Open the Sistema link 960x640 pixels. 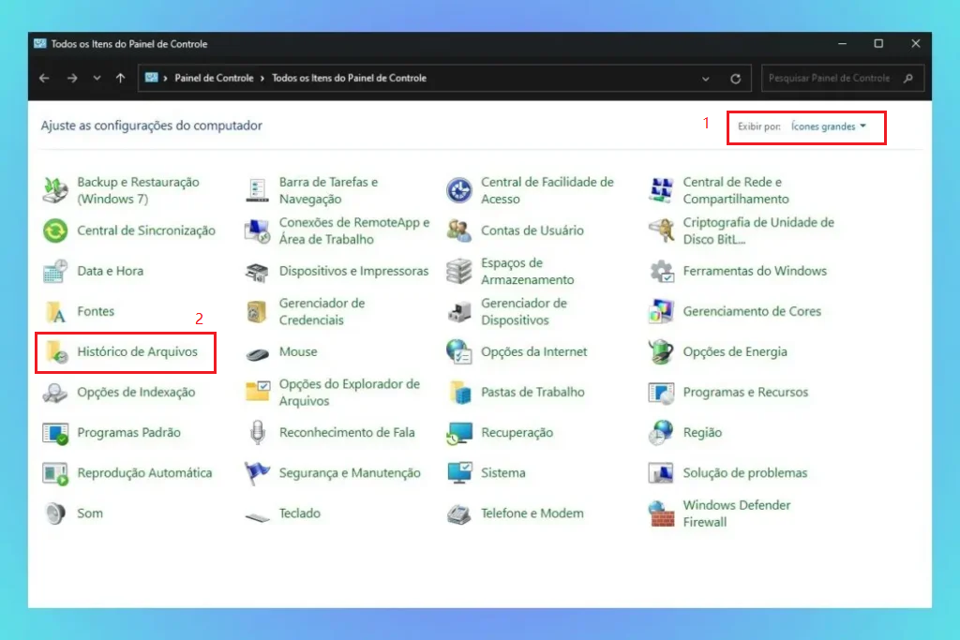(503, 473)
